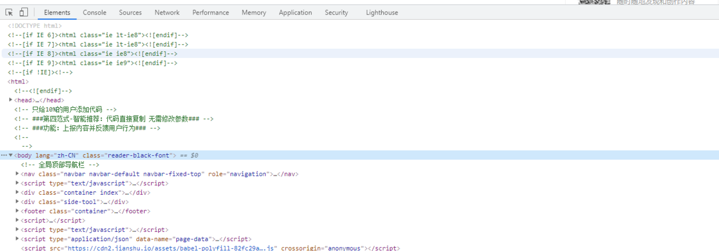Expand the bare script node below footer

point(17,220)
